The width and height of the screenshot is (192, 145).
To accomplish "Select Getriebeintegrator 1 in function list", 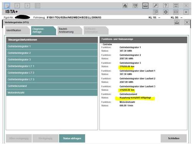I will [x=52, y=46].
